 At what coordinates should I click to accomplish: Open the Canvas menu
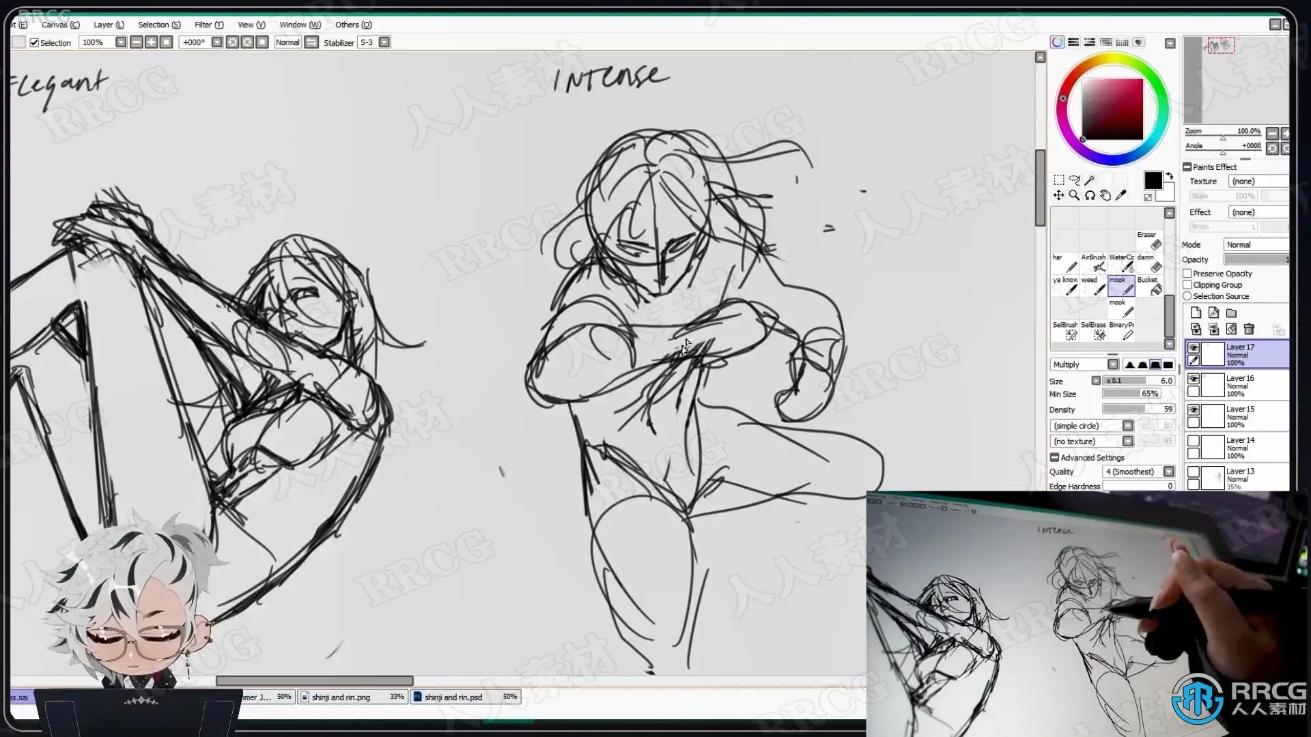click(x=60, y=25)
